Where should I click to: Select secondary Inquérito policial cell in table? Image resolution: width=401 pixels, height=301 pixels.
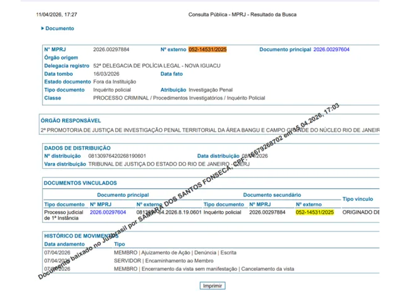(222, 212)
